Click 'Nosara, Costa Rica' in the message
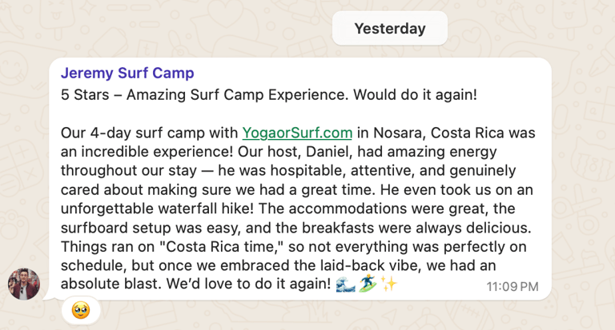The width and height of the screenshot is (615, 330). [x=433, y=133]
